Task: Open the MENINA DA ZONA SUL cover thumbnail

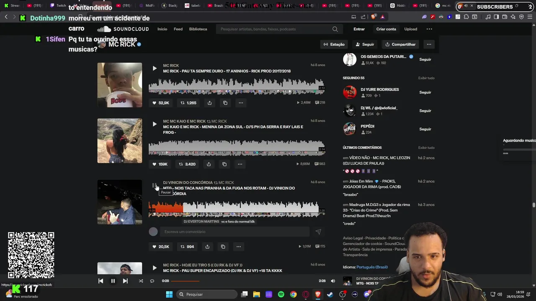Action: coord(120,141)
